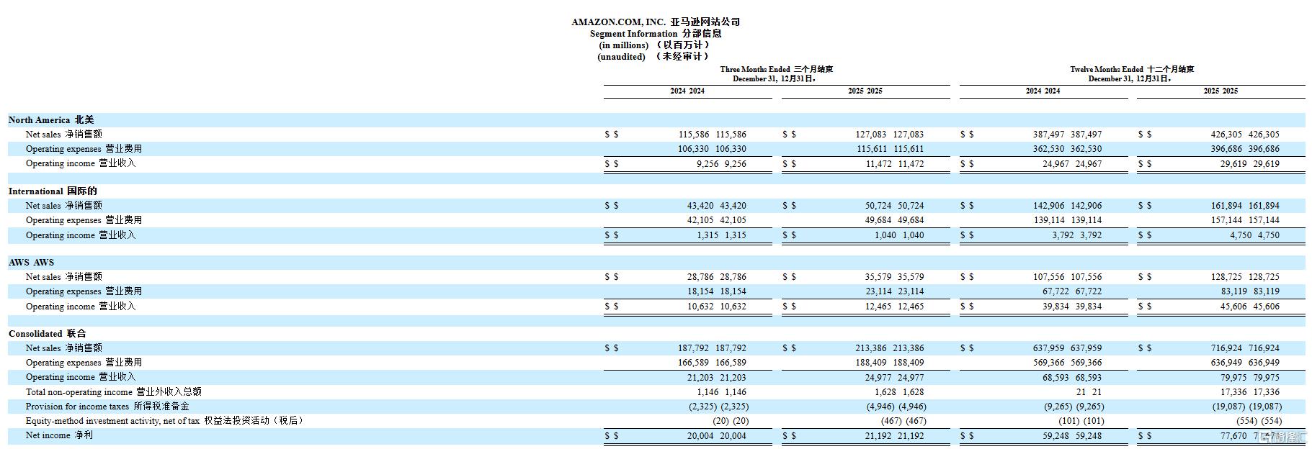This screenshot has height=449, width=1312.
Task: Click the AMAZON.COM, INC. title heading
Action: 656,22
